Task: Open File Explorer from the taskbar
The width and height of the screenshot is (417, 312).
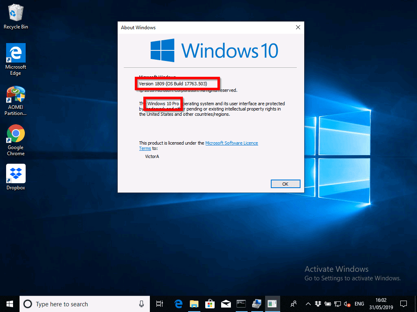Action: (x=194, y=304)
